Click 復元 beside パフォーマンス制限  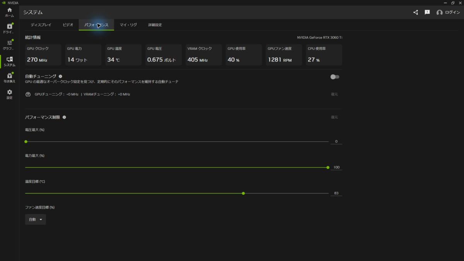(334, 117)
